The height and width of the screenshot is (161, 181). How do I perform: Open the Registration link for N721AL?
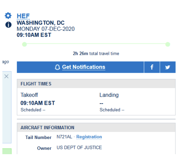coord(89,137)
